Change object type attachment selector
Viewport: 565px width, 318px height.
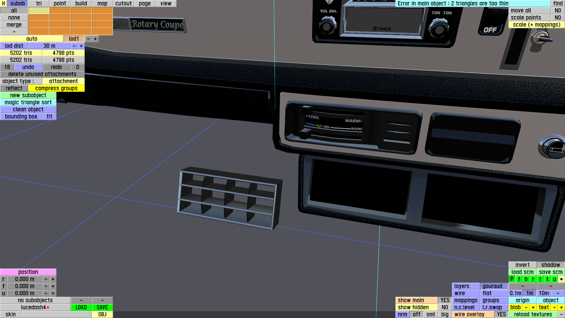63,81
